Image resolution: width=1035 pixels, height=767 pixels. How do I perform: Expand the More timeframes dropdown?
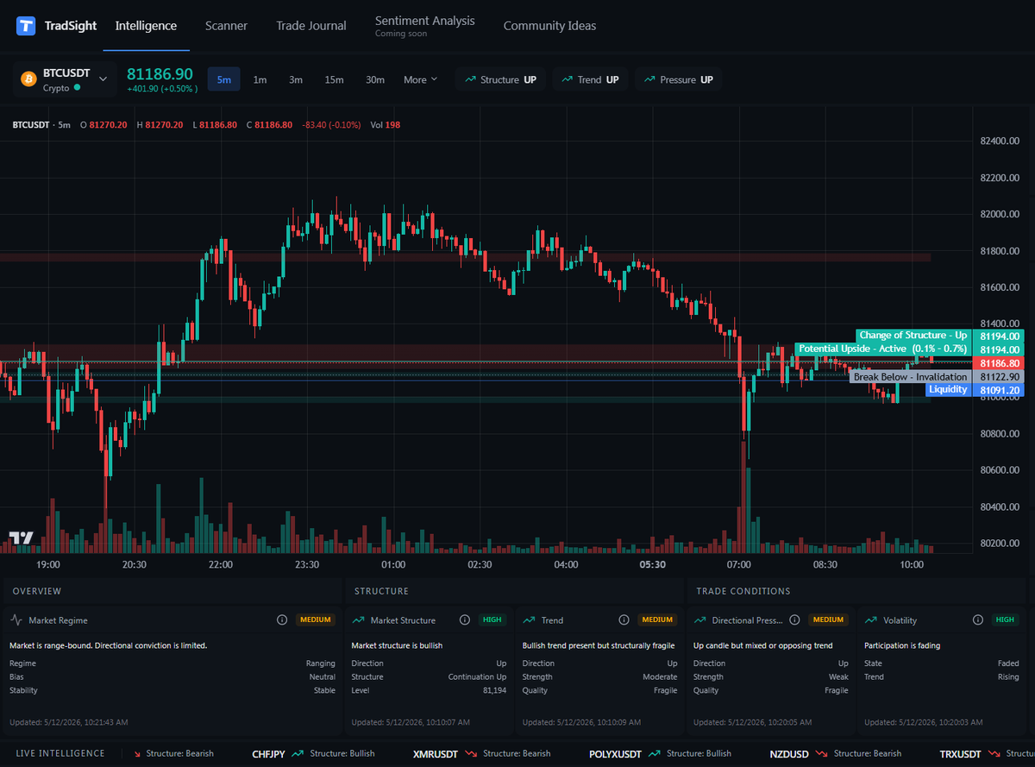pyautogui.click(x=421, y=79)
